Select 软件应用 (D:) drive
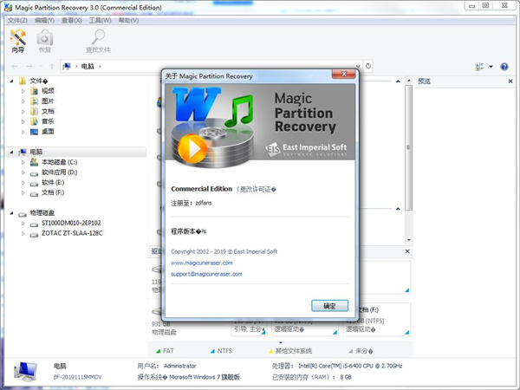This screenshot has height=390, width=520. pyautogui.click(x=59, y=172)
